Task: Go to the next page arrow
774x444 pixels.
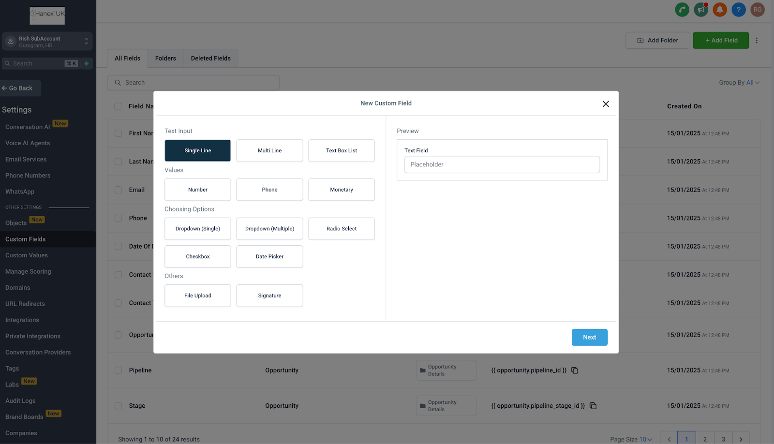Action: [741, 439]
